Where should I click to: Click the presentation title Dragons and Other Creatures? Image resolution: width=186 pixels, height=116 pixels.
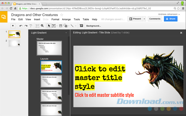tap(35, 15)
